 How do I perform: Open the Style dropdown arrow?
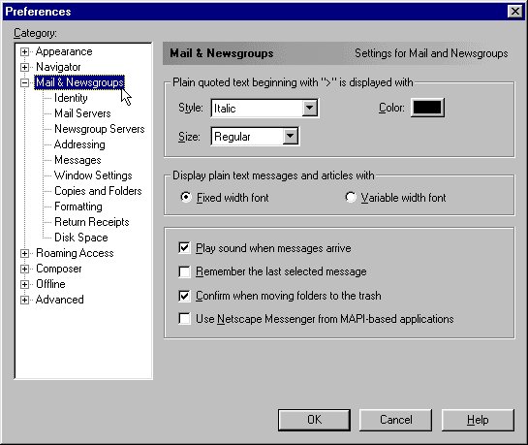coord(309,109)
